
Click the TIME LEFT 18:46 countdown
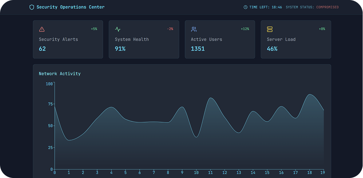click(x=266, y=7)
